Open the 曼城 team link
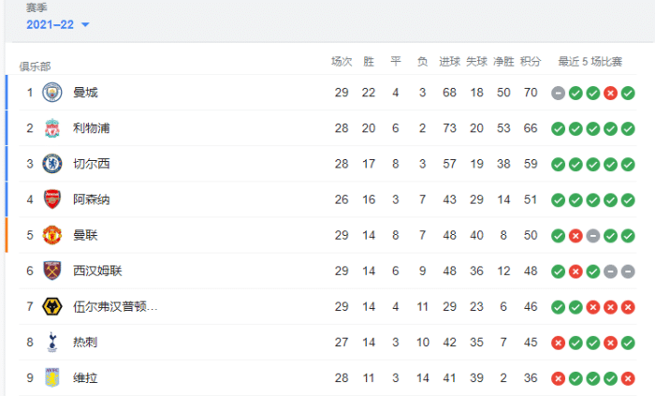Viewport: 655px width, 396px height. tap(85, 93)
